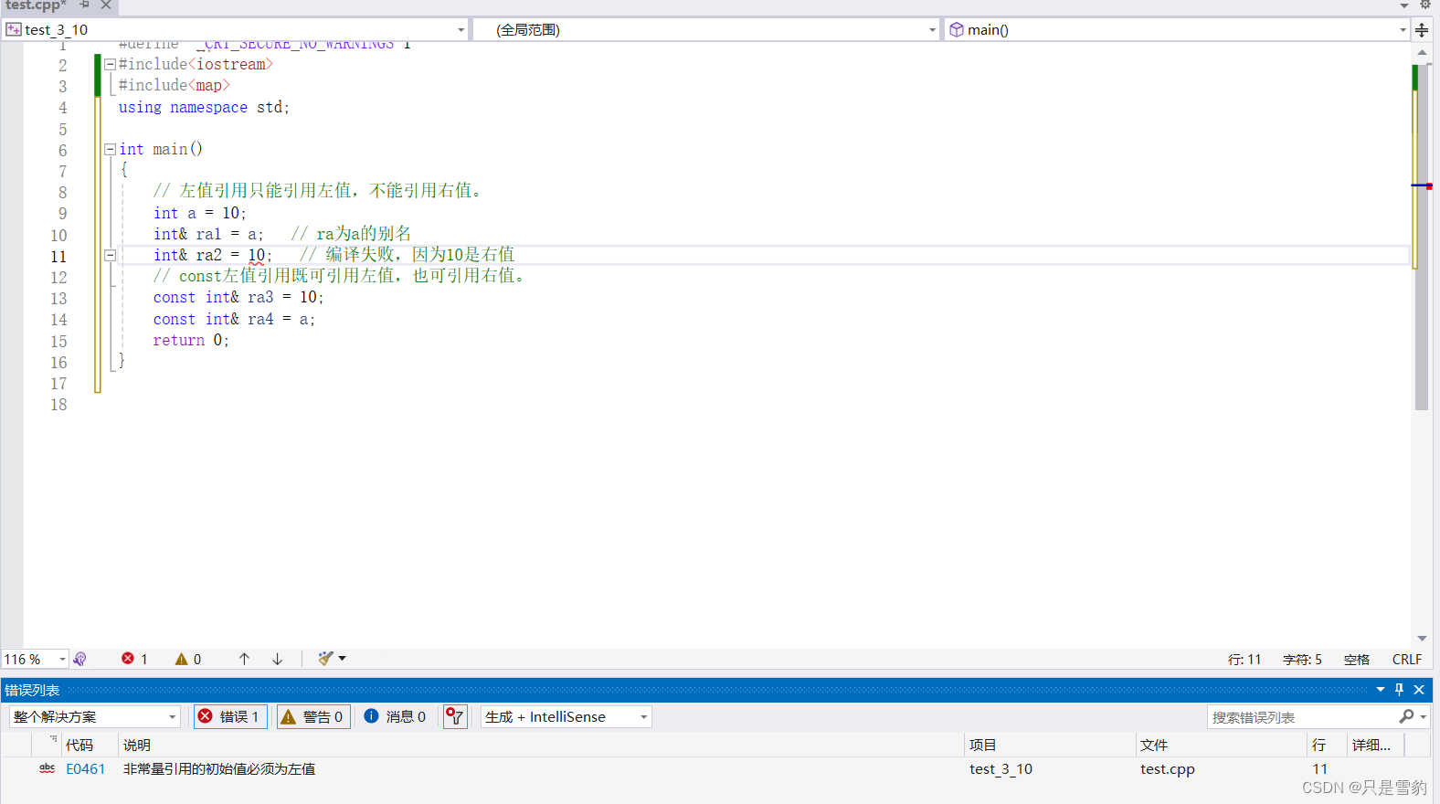Screen dimensions: 1440x804
Task: Click line number 13 in the margin
Action: (58, 299)
